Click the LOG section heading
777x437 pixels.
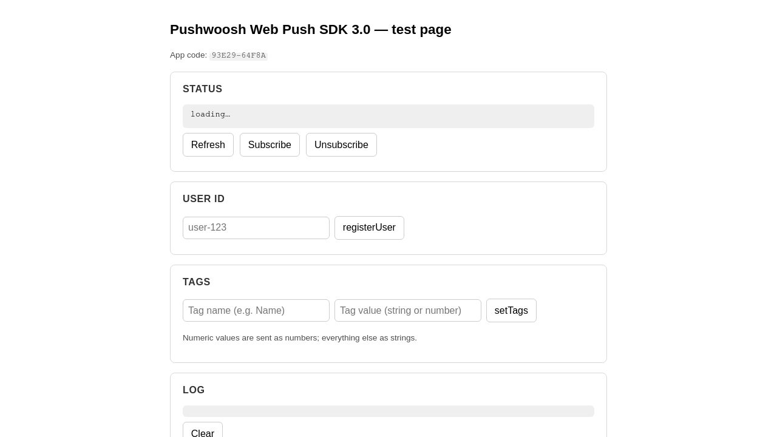(x=194, y=390)
